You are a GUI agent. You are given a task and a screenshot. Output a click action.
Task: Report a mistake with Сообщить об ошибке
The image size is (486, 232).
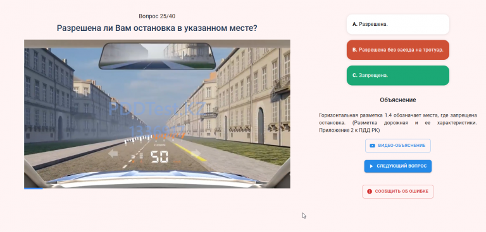(x=397, y=192)
